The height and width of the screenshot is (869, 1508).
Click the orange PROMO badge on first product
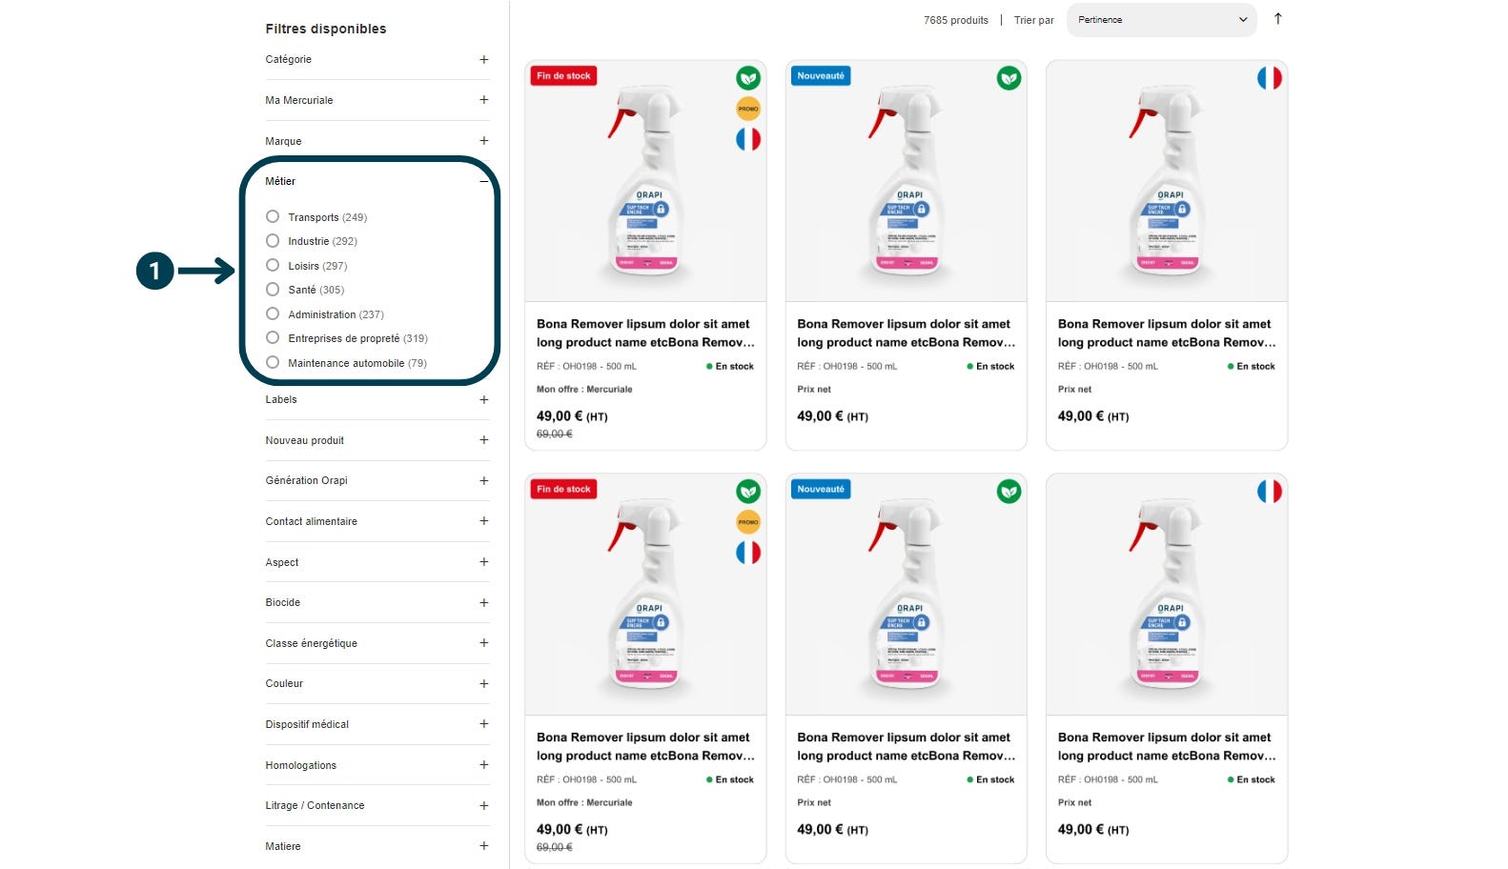pos(748,109)
